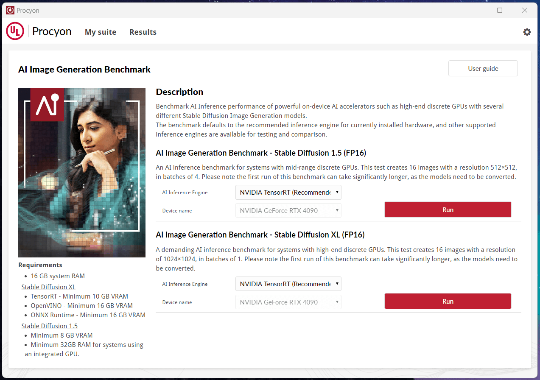Click the Stable Diffusion 1.5 (FP16) section heading
This screenshot has height=380, width=540.
(x=261, y=153)
